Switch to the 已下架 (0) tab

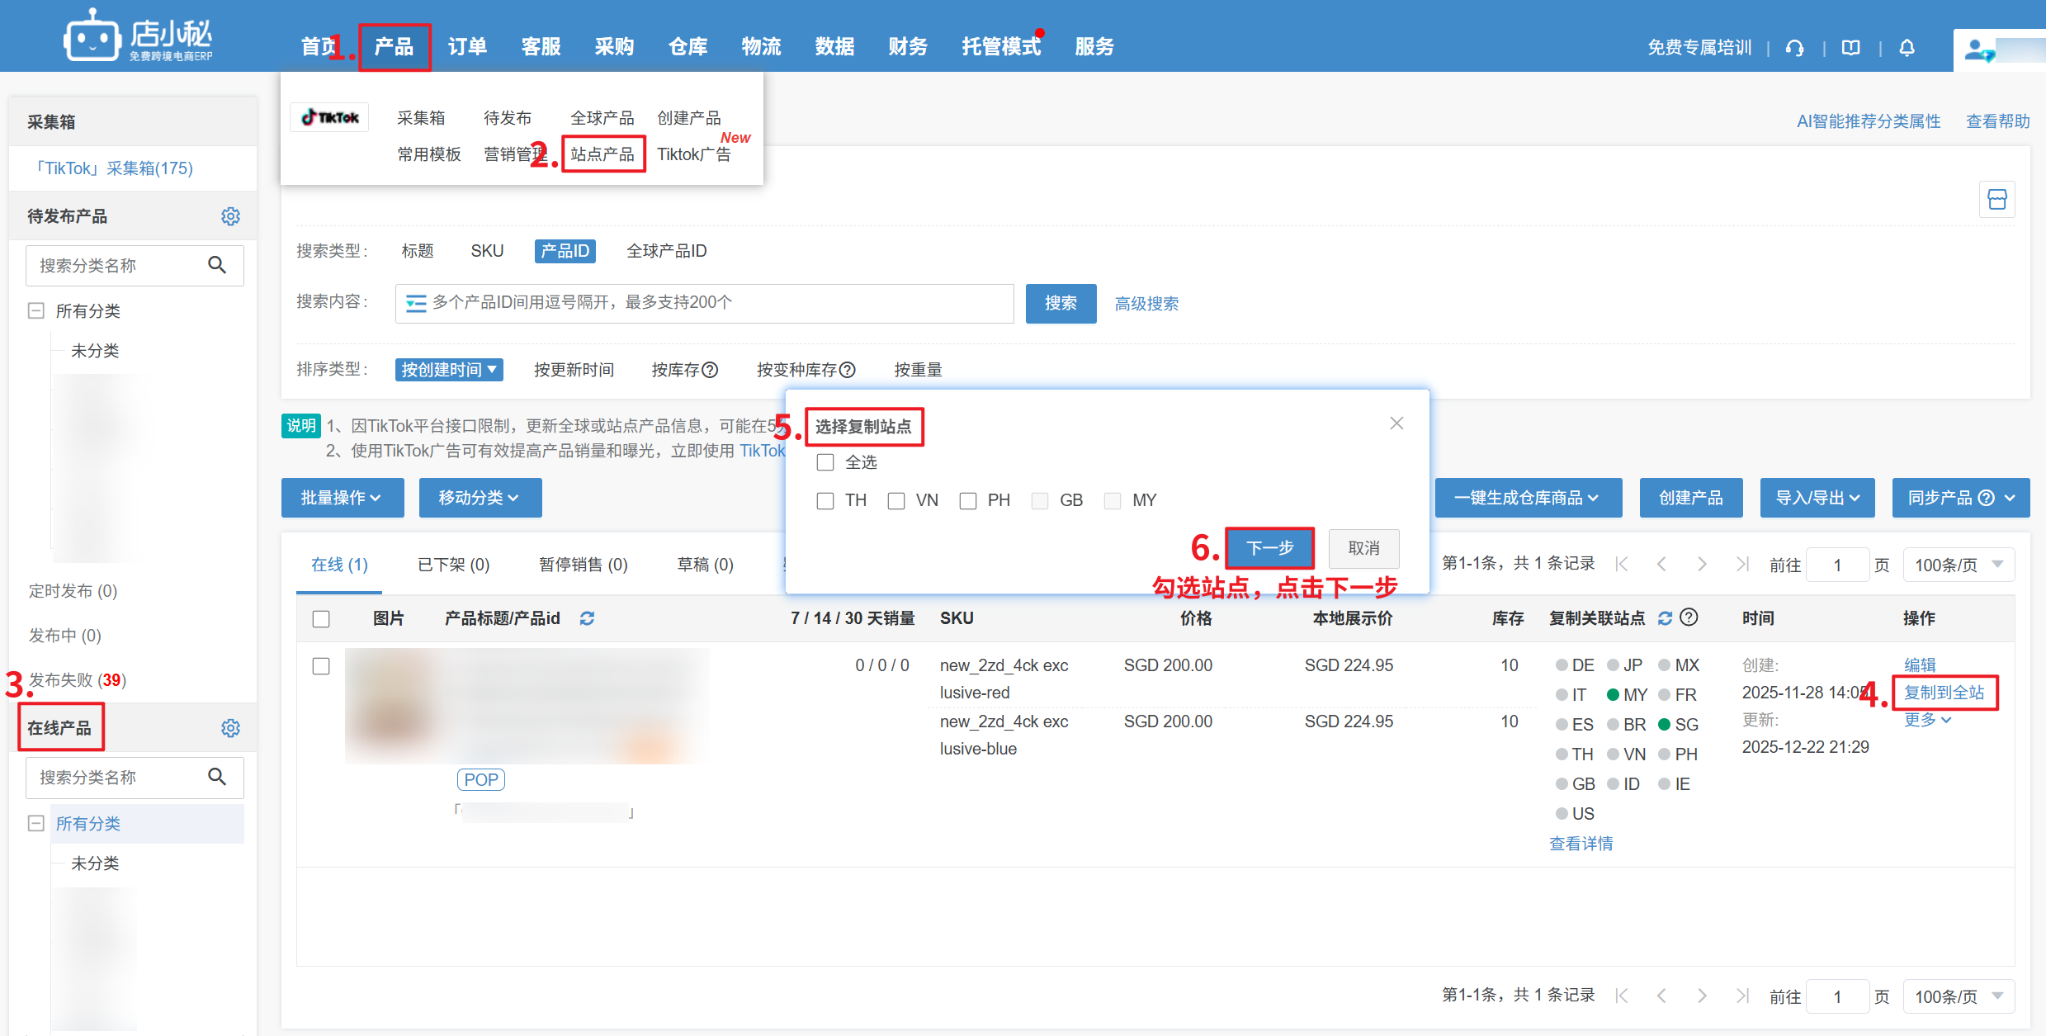coord(453,565)
